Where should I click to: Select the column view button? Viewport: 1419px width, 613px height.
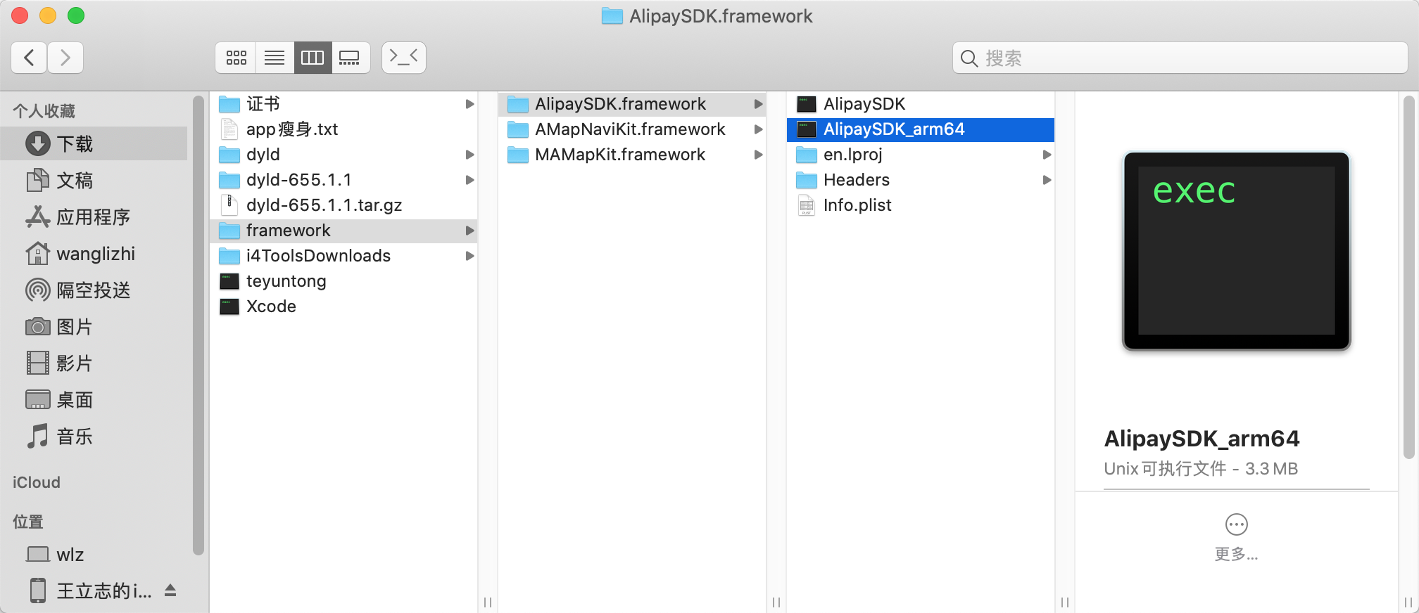(x=313, y=58)
